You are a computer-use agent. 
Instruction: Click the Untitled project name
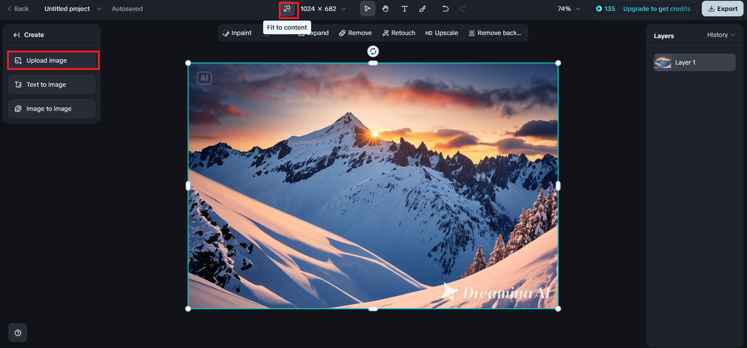coord(67,9)
